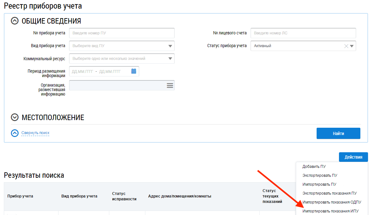Click the Период размещения date range field
Screen dimensions: 369x215
tap(104, 71)
